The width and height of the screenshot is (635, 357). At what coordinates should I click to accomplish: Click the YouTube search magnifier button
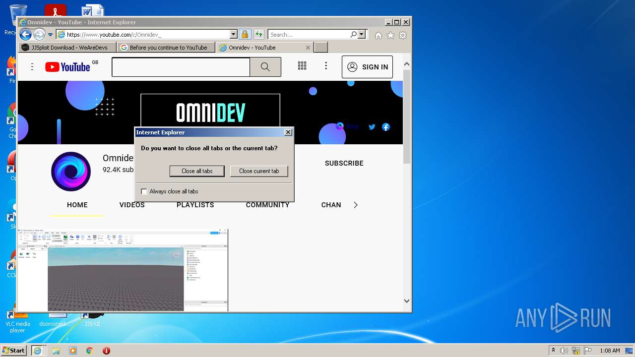265,67
